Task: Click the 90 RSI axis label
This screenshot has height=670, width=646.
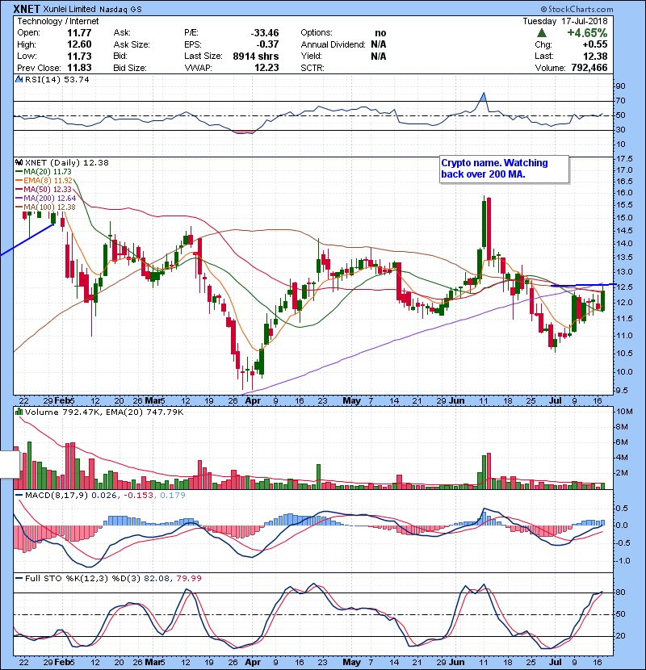Action: click(x=620, y=86)
